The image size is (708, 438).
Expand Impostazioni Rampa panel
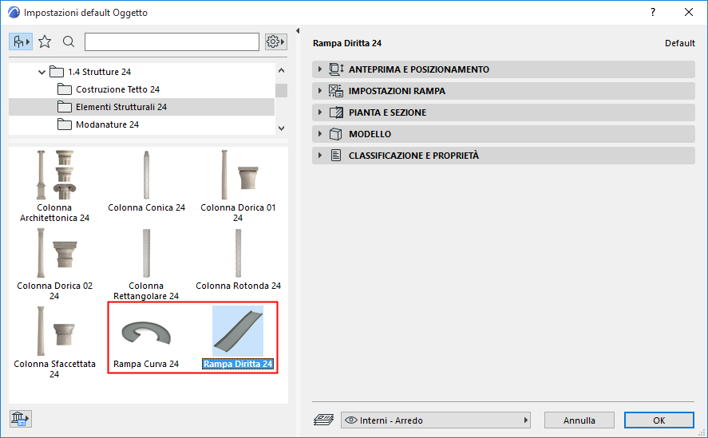504,91
